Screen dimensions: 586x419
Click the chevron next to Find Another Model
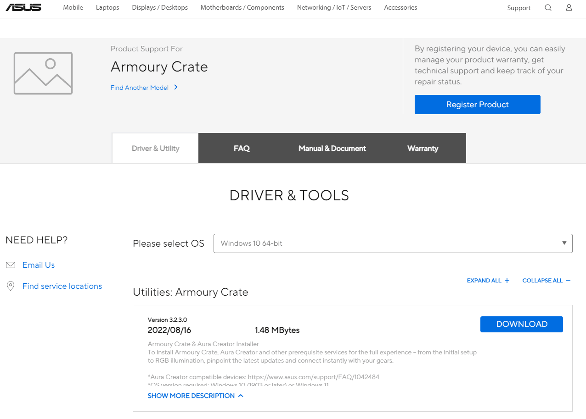(176, 87)
